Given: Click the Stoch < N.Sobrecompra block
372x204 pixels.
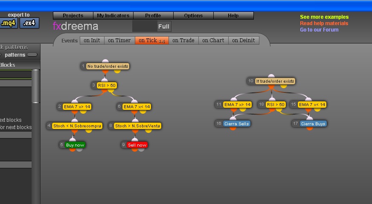Looking at the screenshot, I should click(77, 126).
